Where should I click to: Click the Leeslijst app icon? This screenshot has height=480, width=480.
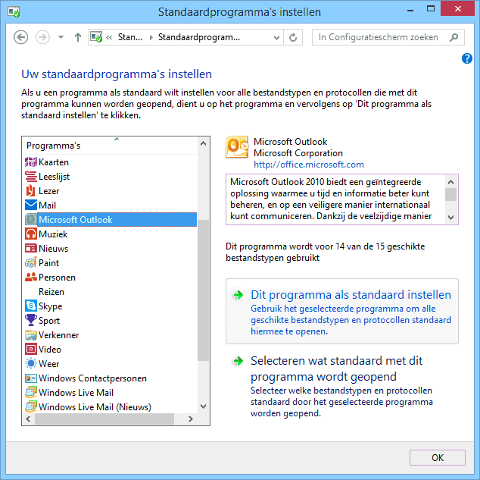coord(30,177)
